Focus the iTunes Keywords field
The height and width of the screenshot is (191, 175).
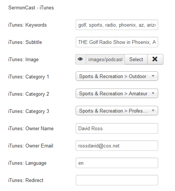pos(117,25)
